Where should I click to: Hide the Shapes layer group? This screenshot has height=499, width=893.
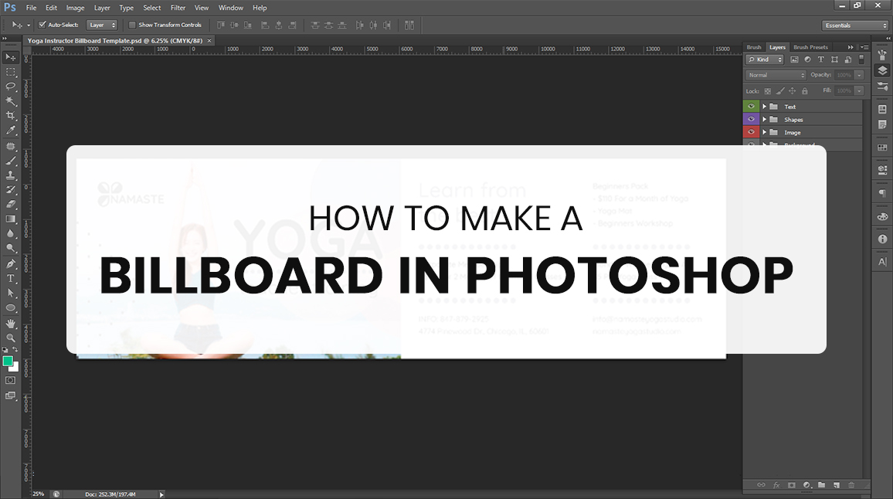click(751, 120)
